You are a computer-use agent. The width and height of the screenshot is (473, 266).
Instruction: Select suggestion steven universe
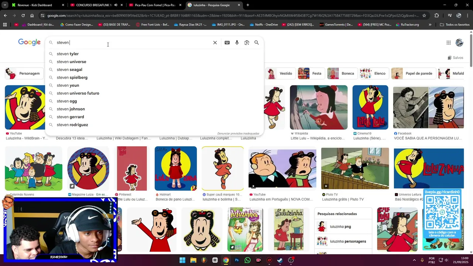click(154, 62)
